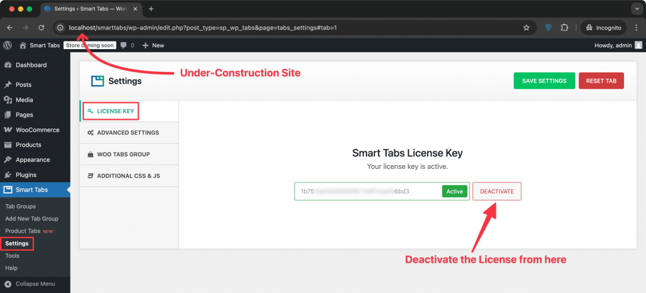Click the green Active status badge
Screen dimensions: 646x293
454,192
